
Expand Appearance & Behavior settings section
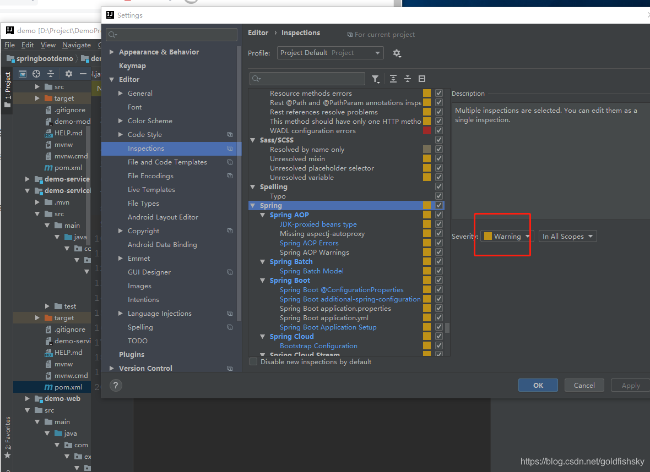[111, 52]
